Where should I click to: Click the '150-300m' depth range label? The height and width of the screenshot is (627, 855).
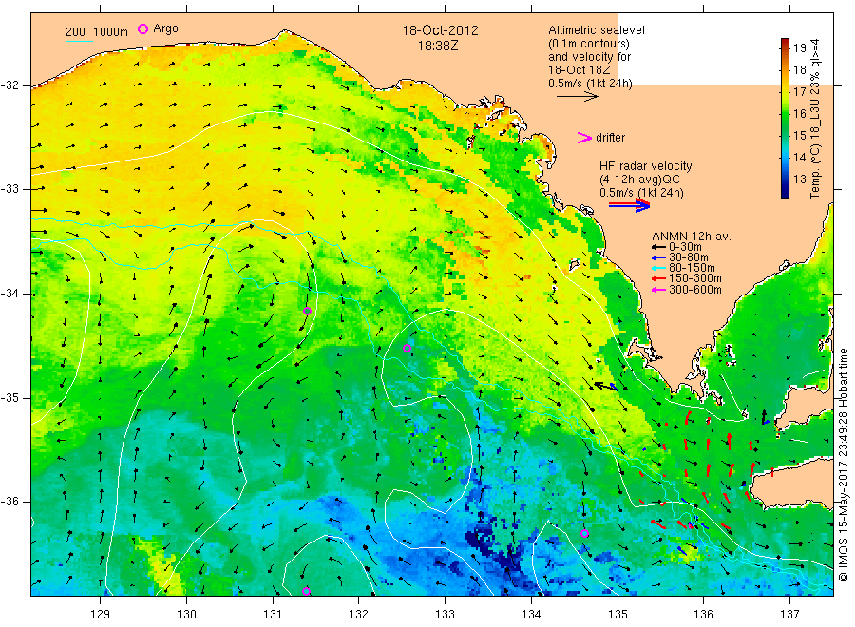pos(694,278)
